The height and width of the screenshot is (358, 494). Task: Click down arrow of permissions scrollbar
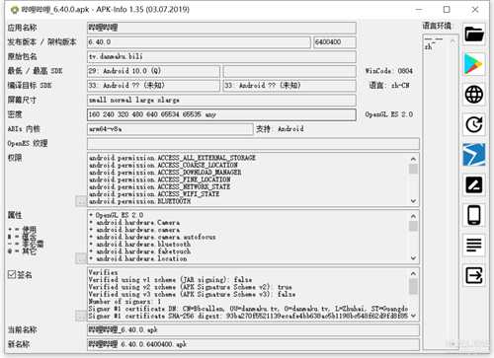[x=413, y=201]
